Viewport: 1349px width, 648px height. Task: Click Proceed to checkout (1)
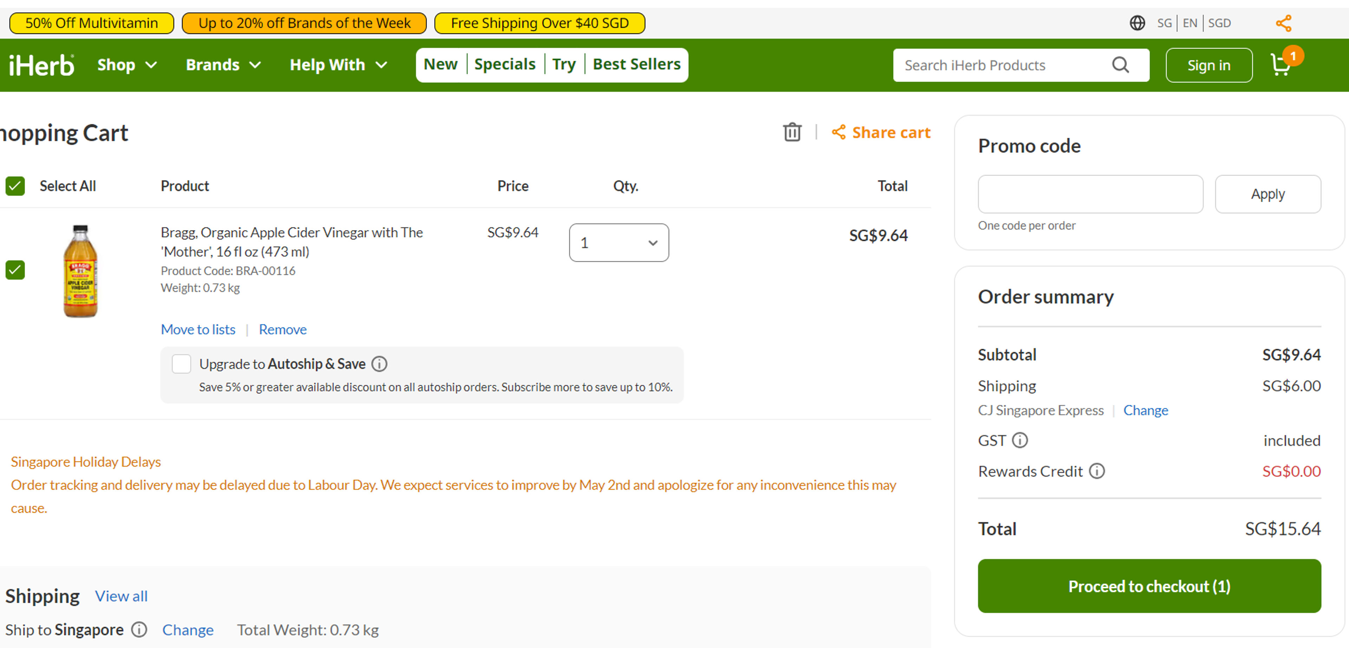coord(1149,586)
